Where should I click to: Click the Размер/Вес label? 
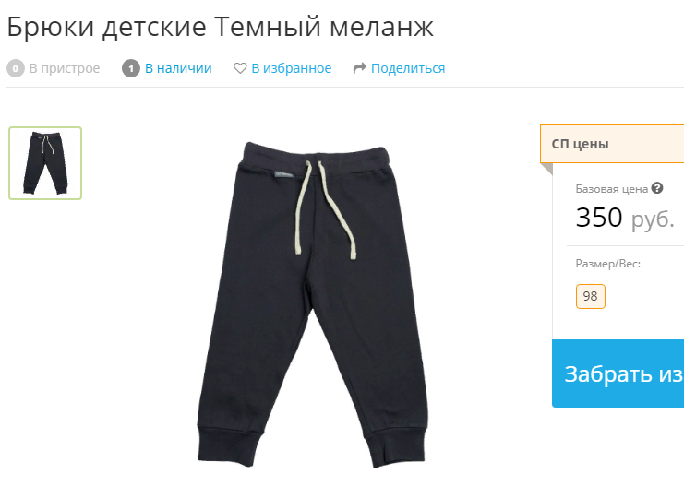pyautogui.click(x=608, y=264)
